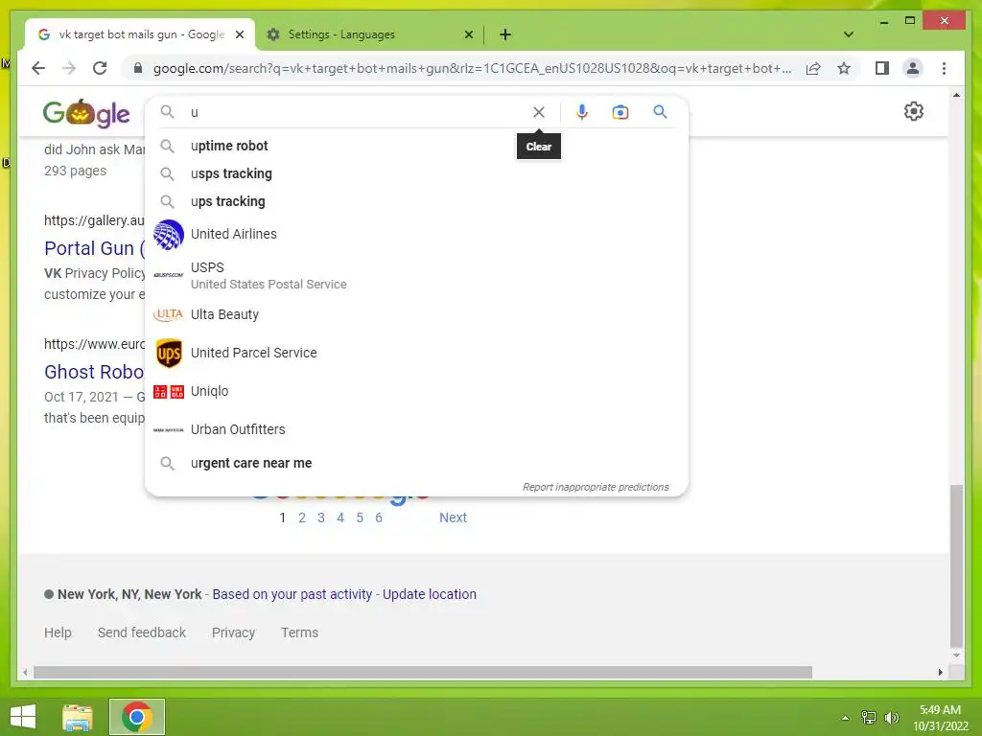
Task: Close the Google search tab
Action: 239,35
